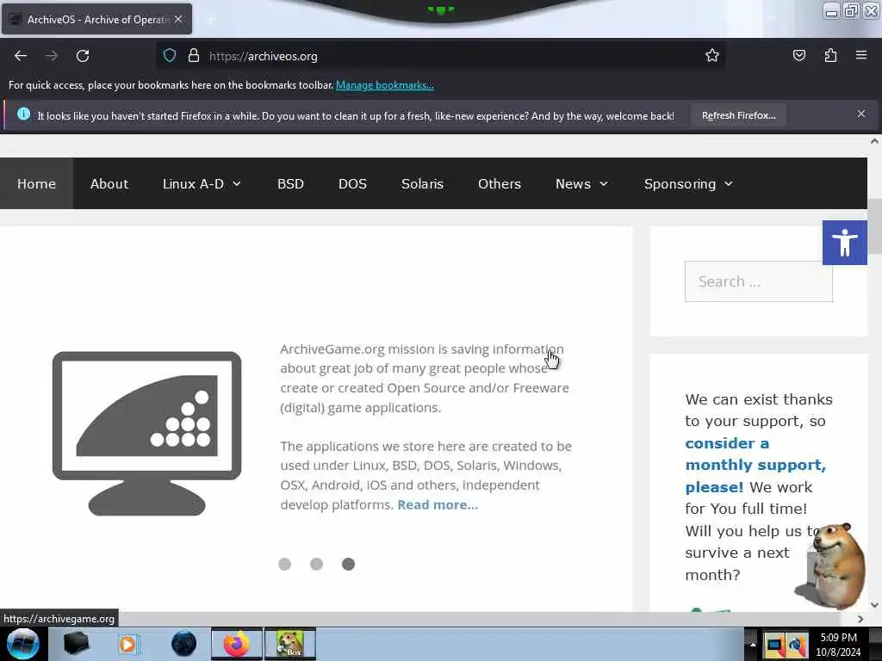Click the page scroll up arrow

coord(874,142)
